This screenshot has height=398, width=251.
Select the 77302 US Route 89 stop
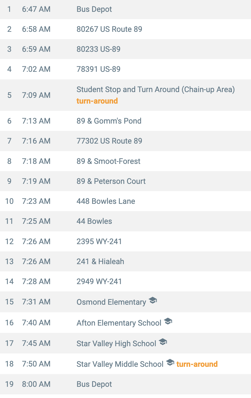[x=109, y=141]
